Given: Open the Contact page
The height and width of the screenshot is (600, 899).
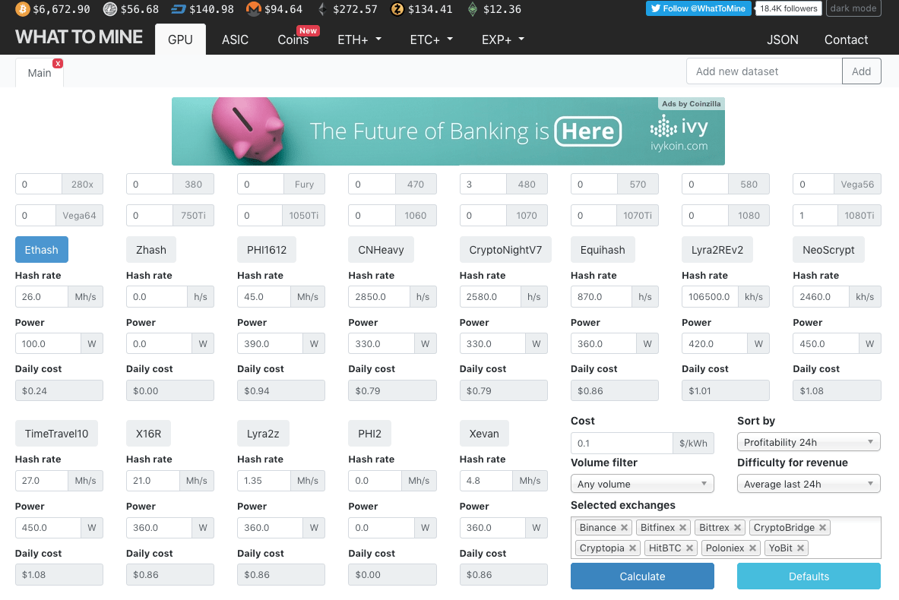Looking at the screenshot, I should pos(847,39).
